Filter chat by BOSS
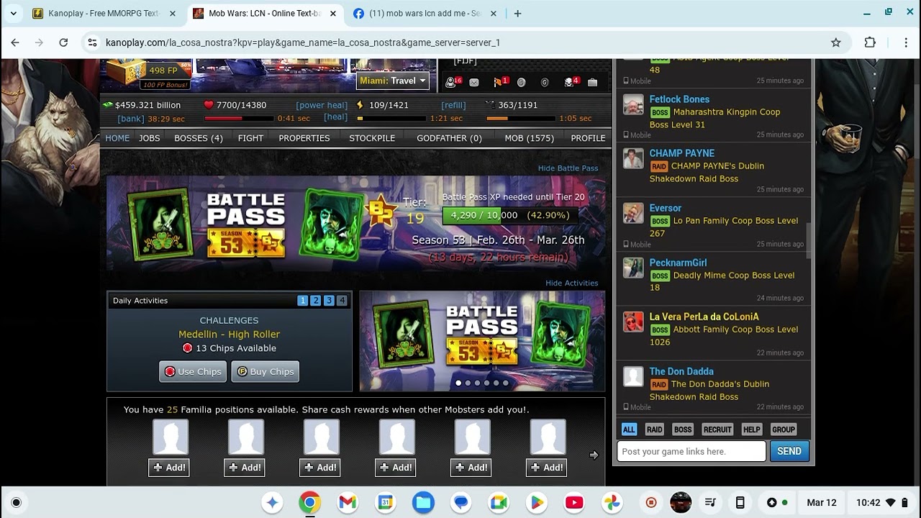Image resolution: width=921 pixels, height=518 pixels. coord(683,430)
